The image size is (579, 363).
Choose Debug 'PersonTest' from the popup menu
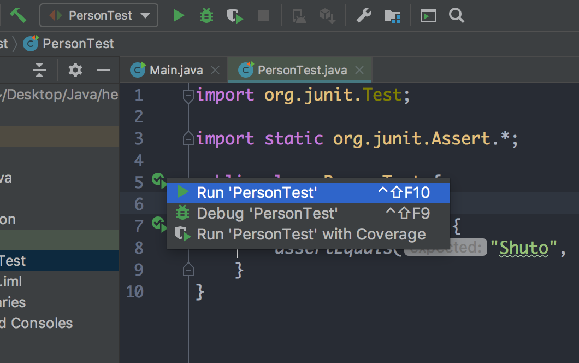tap(308, 213)
